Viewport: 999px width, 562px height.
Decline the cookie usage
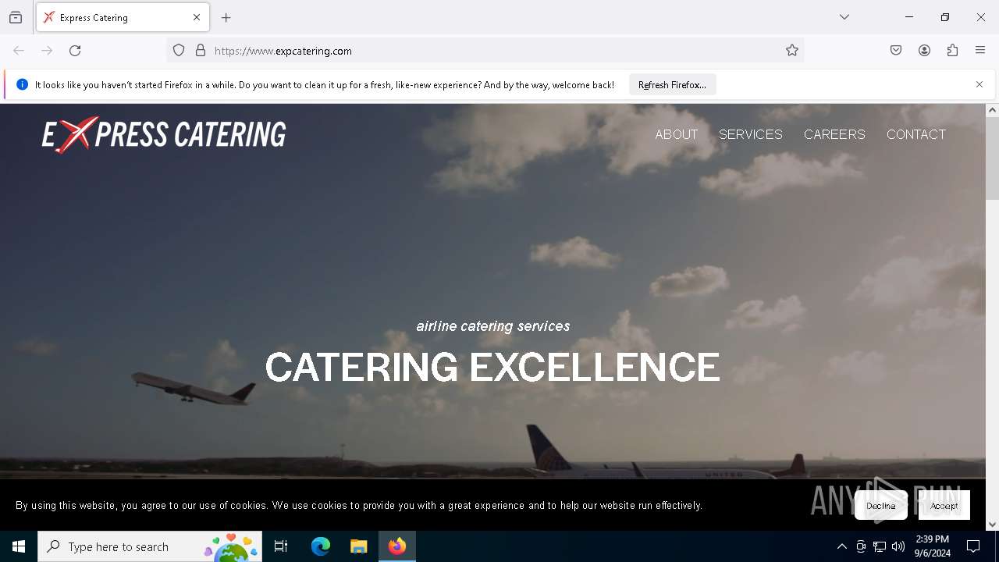[x=881, y=506]
